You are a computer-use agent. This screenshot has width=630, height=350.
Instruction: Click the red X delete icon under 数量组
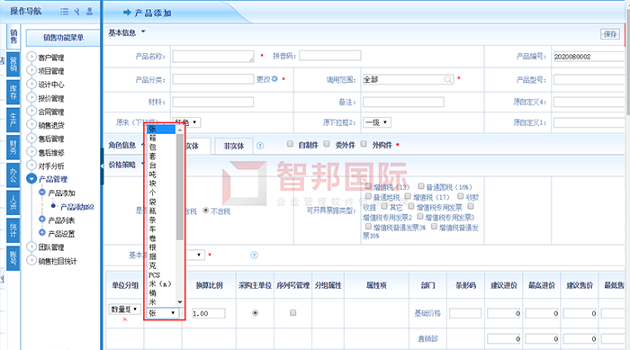pos(125,319)
